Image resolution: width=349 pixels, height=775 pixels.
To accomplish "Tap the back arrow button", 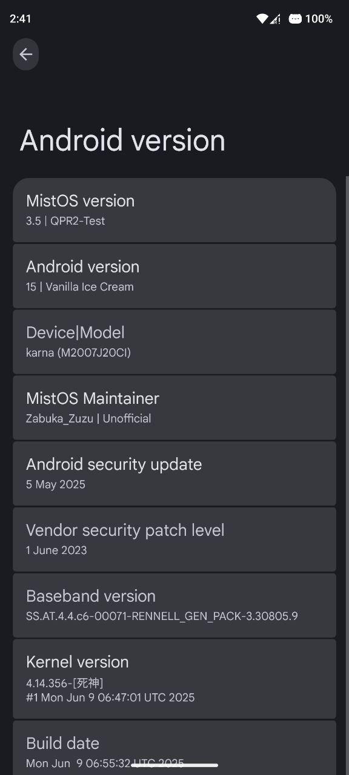I will (25, 54).
